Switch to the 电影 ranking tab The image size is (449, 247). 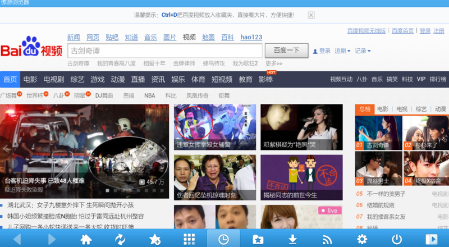382,109
